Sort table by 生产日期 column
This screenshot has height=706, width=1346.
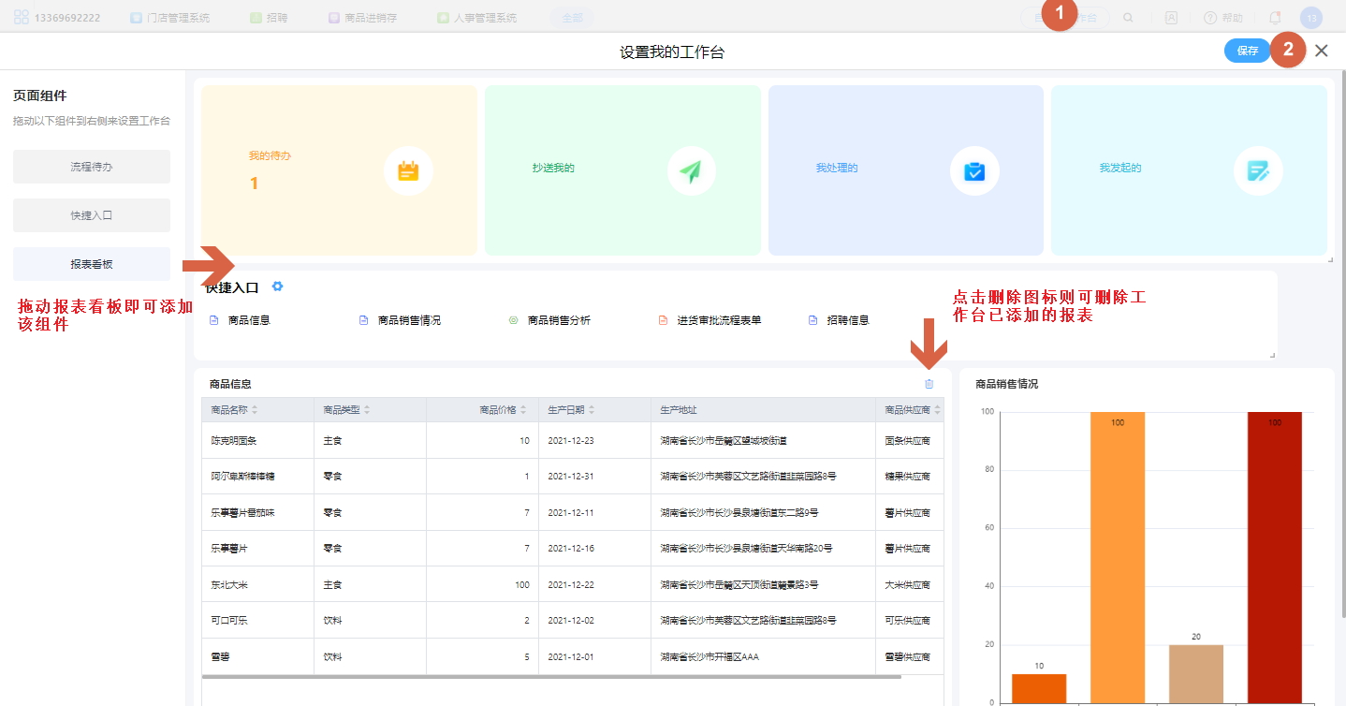point(592,410)
